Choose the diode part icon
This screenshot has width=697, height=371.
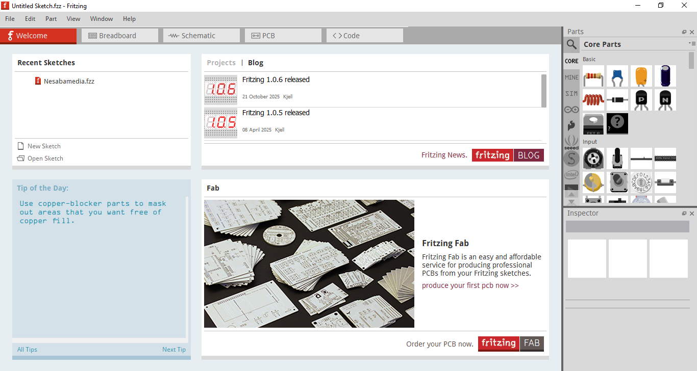point(617,100)
